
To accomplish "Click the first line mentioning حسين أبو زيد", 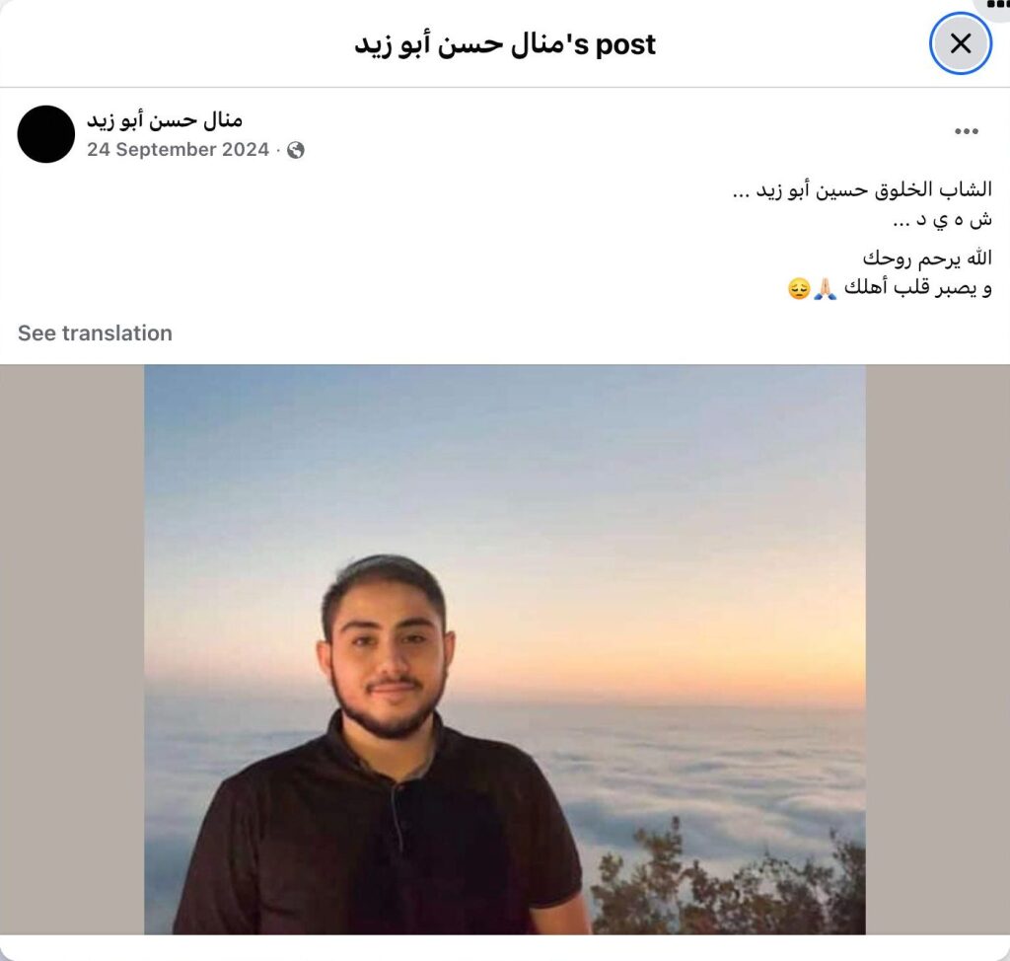I will click(862, 190).
